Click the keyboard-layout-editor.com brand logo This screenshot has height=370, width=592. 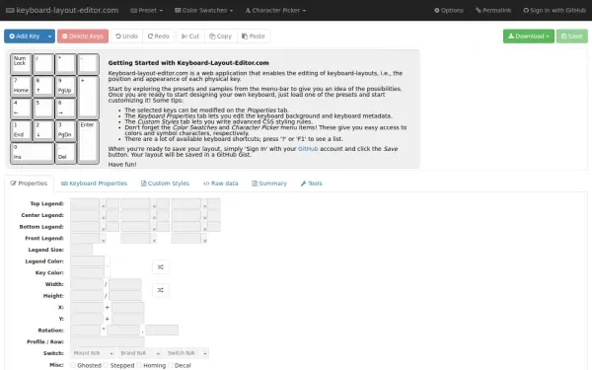62,10
